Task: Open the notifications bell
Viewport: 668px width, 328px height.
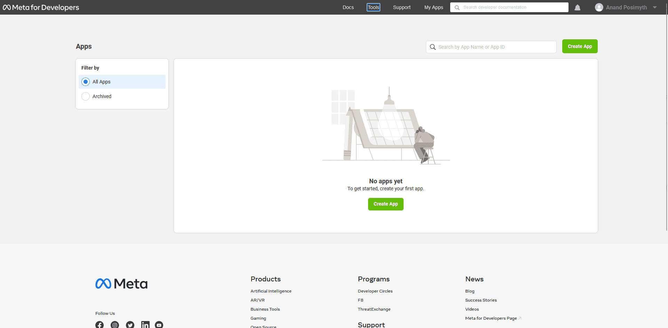Action: 577,7
